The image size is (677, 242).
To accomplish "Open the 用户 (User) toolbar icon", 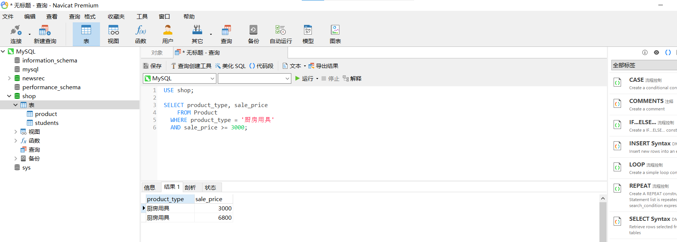I will tap(168, 34).
